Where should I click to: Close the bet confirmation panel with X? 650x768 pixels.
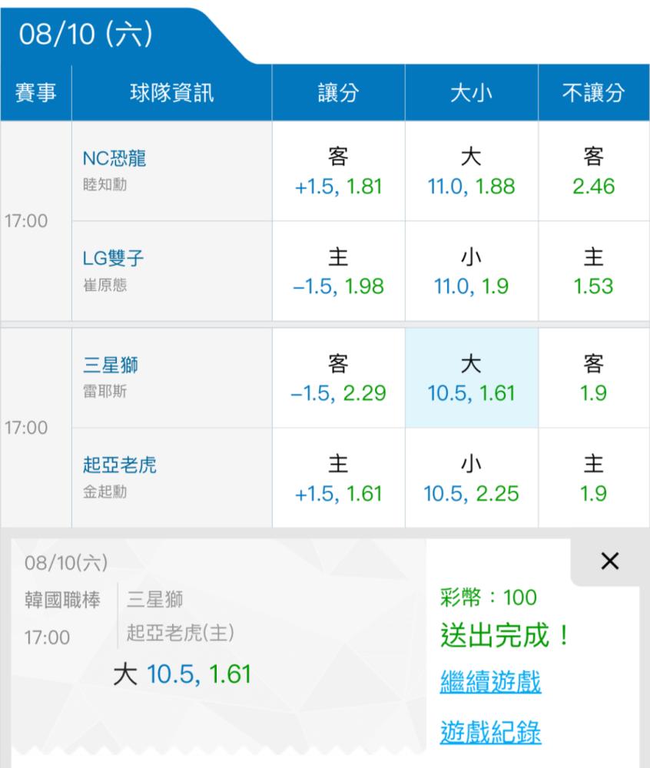(610, 561)
